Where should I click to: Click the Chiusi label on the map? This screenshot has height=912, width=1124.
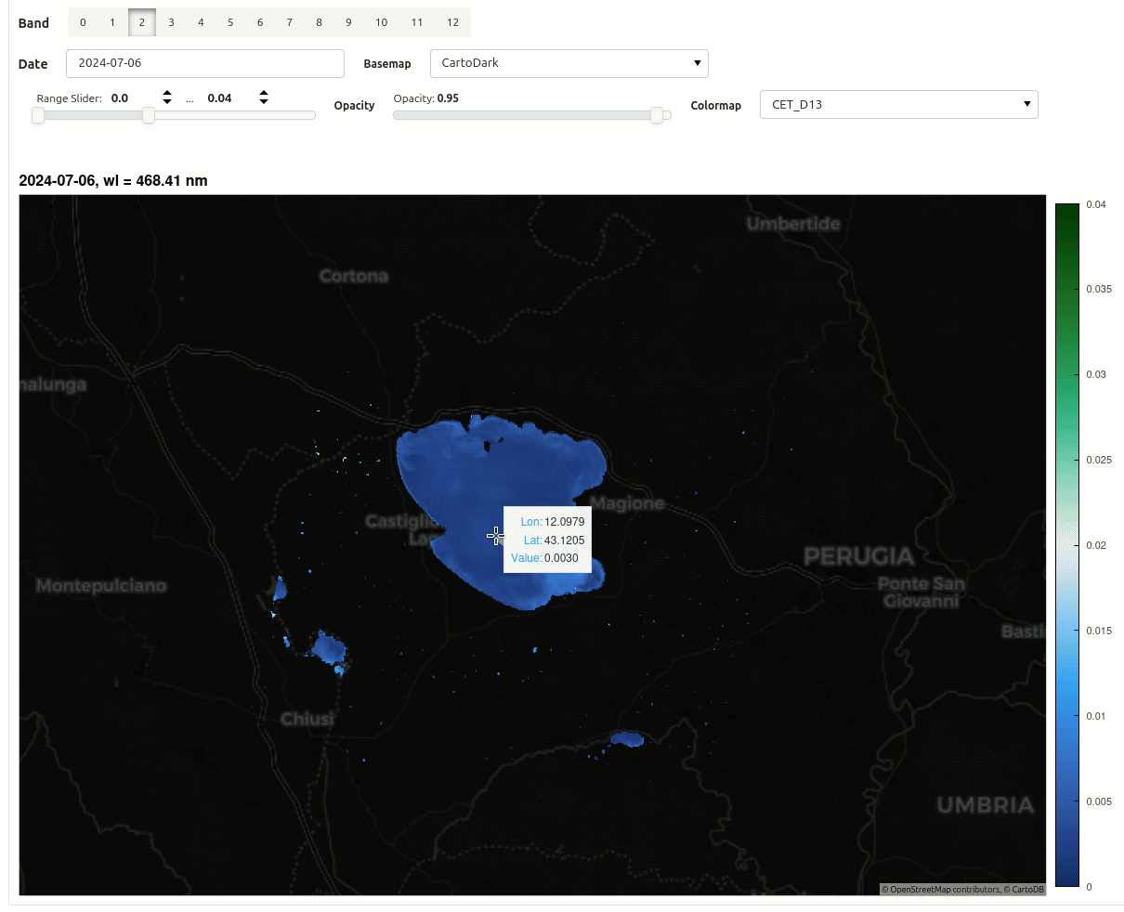307,719
